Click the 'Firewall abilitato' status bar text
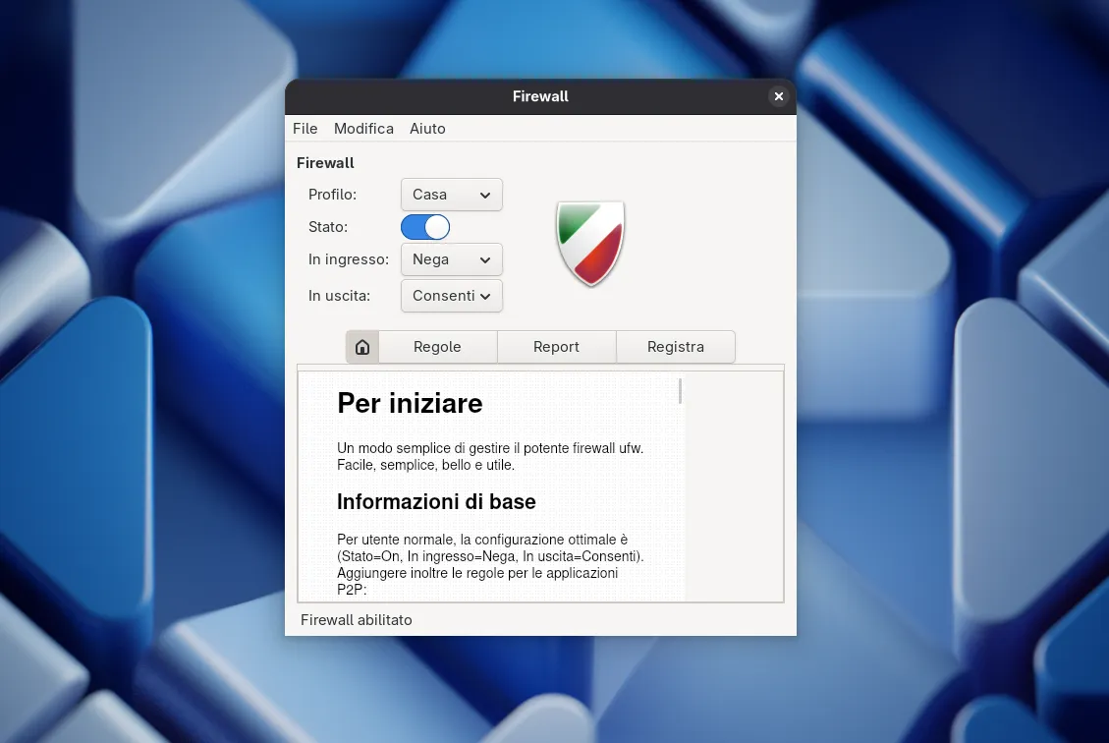Screen dimensions: 1109x743 (x=357, y=620)
